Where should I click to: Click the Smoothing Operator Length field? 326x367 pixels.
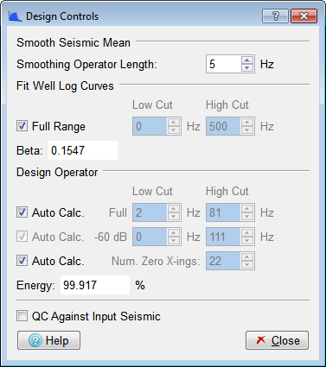point(224,64)
